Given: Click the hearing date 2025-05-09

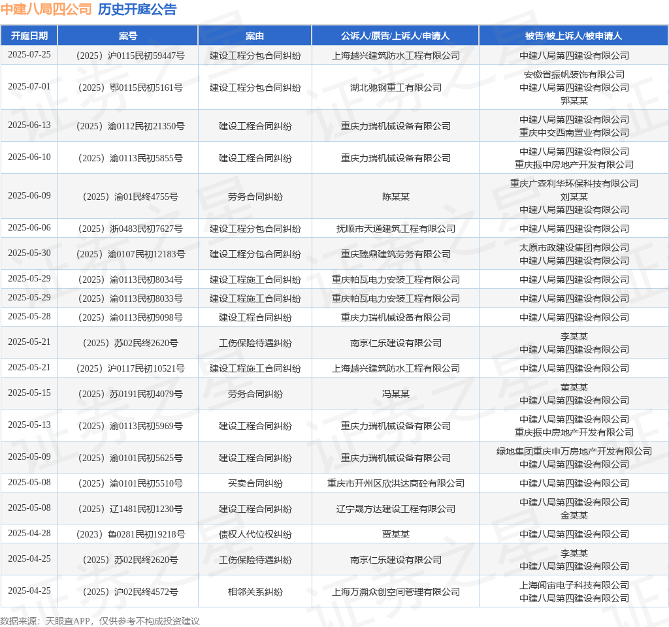Looking at the screenshot, I should pyautogui.click(x=29, y=457).
